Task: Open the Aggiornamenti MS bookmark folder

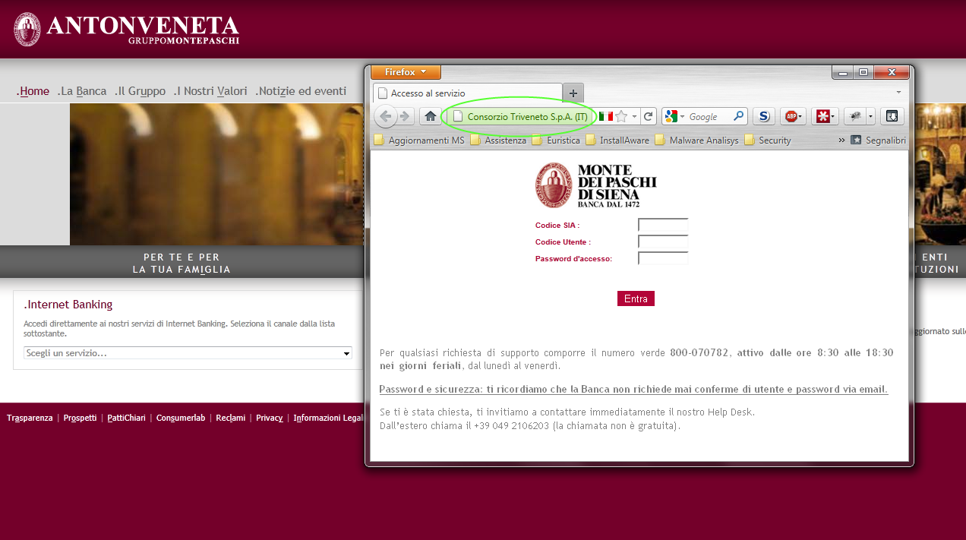Action: pyautogui.click(x=419, y=140)
